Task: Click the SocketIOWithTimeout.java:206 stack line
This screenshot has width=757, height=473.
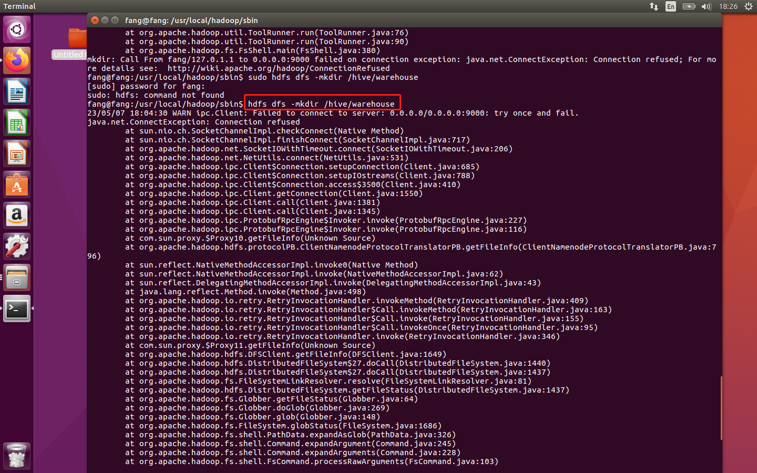Action: [x=319, y=149]
